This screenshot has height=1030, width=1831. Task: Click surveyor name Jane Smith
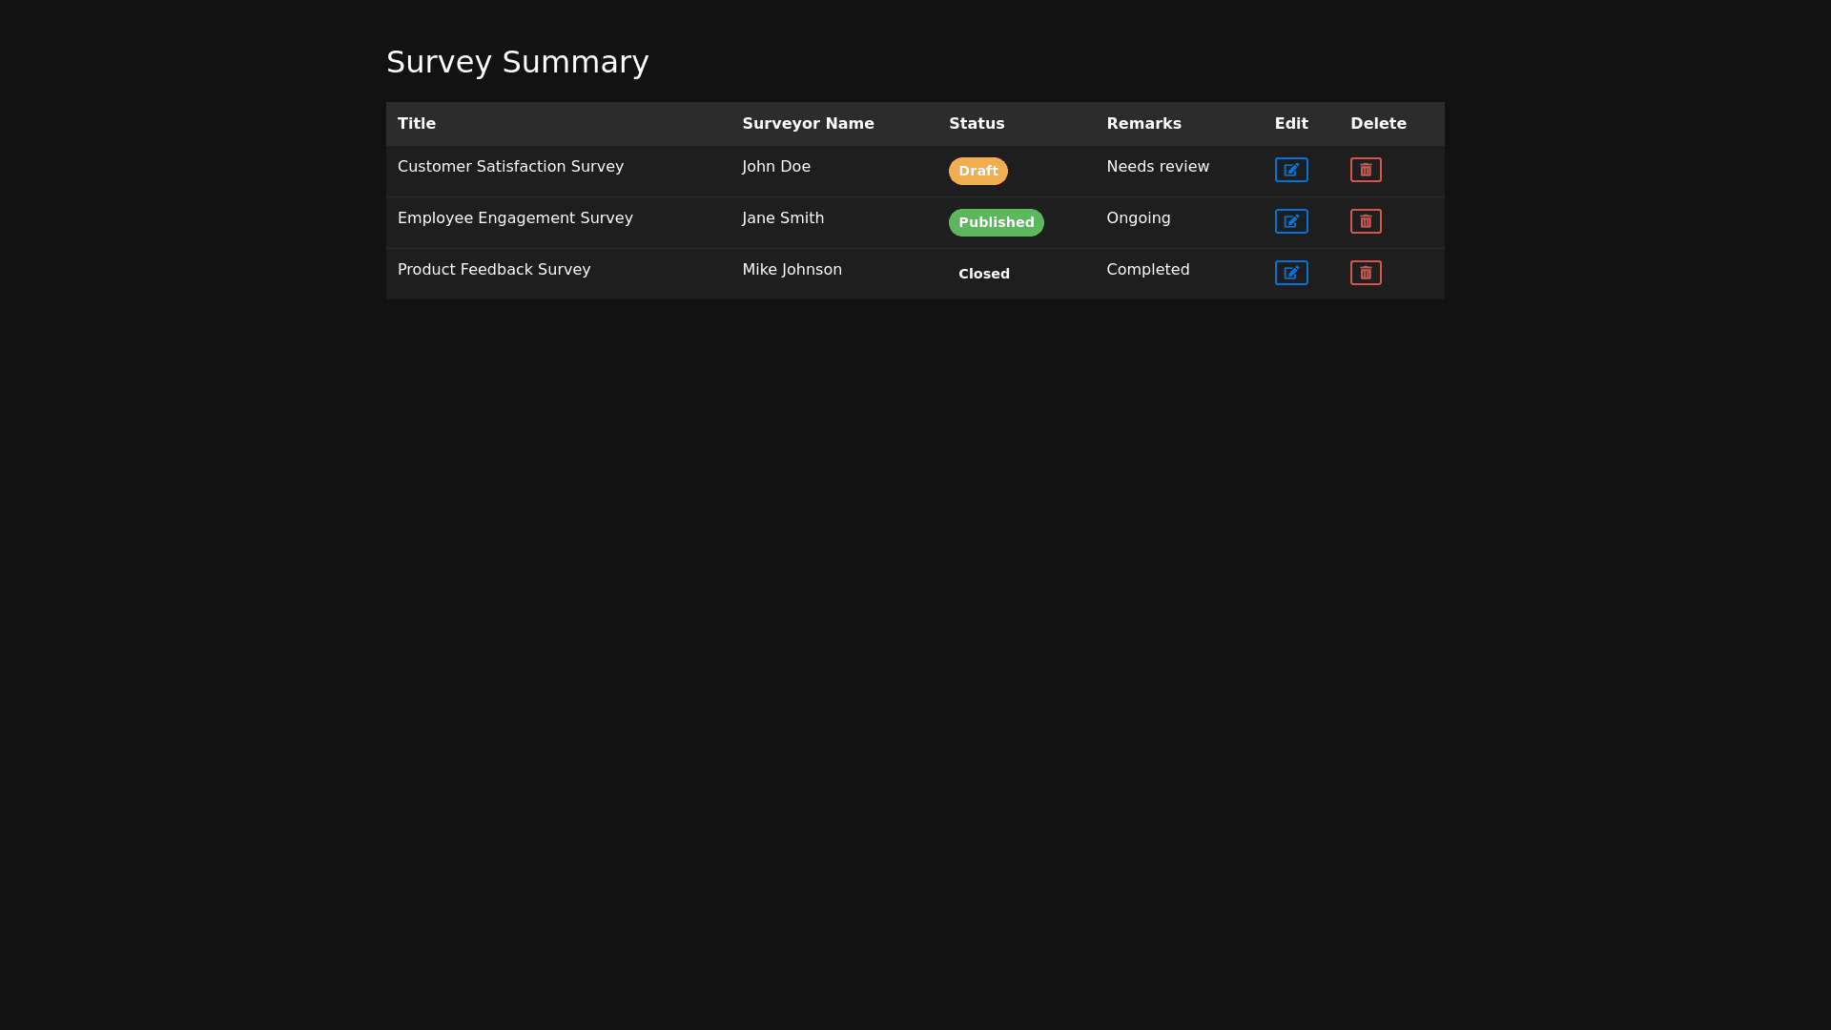pyautogui.click(x=783, y=218)
